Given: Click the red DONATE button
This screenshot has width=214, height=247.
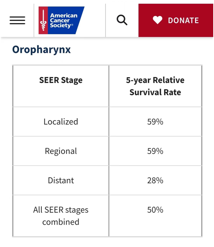Looking at the screenshot, I should 176,20.
